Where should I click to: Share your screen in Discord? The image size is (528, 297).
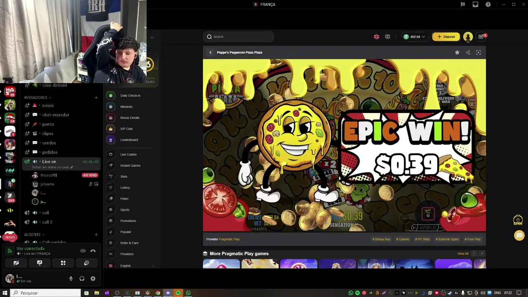click(40, 263)
